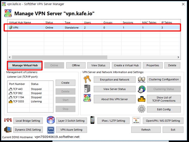
Task: Open Encryption and Network settings
Action: (x=115, y=80)
